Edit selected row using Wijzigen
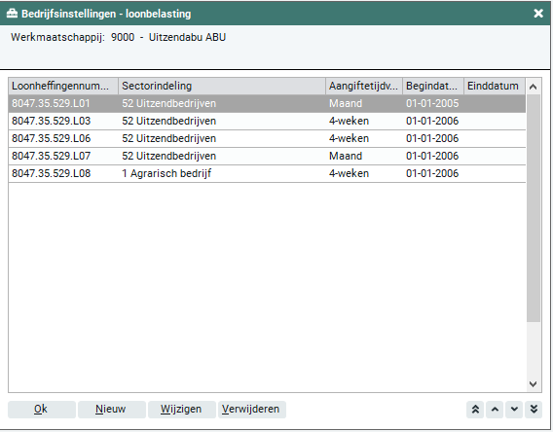Image resolution: width=553 pixels, height=432 pixels. tap(181, 409)
